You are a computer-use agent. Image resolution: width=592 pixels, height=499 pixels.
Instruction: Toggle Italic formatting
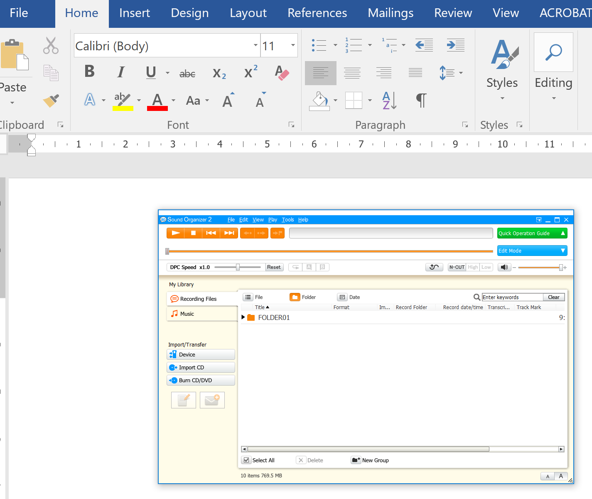pyautogui.click(x=120, y=72)
